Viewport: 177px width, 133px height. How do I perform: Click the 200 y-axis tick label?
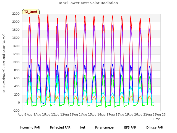17,94
